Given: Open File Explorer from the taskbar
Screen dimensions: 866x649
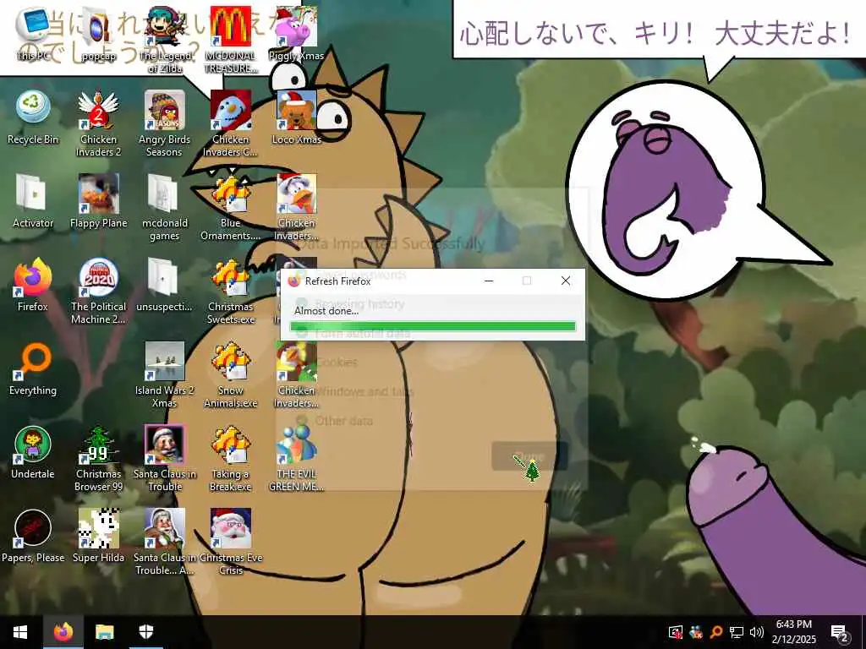Looking at the screenshot, I should click(x=104, y=632).
